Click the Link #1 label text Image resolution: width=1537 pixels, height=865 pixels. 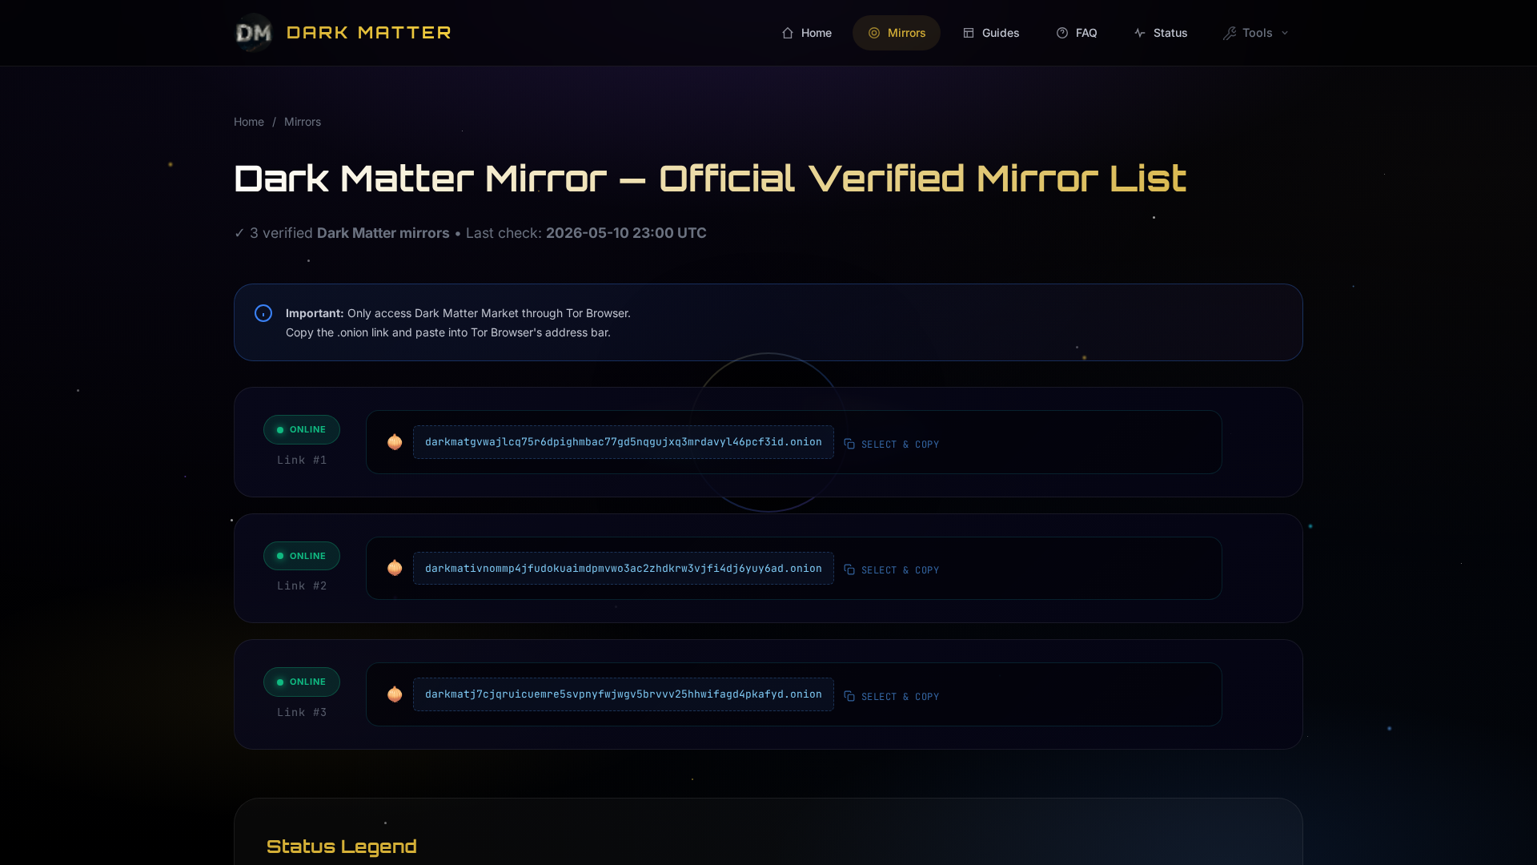tap(302, 460)
